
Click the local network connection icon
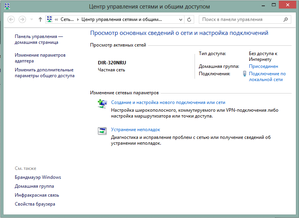244,74
